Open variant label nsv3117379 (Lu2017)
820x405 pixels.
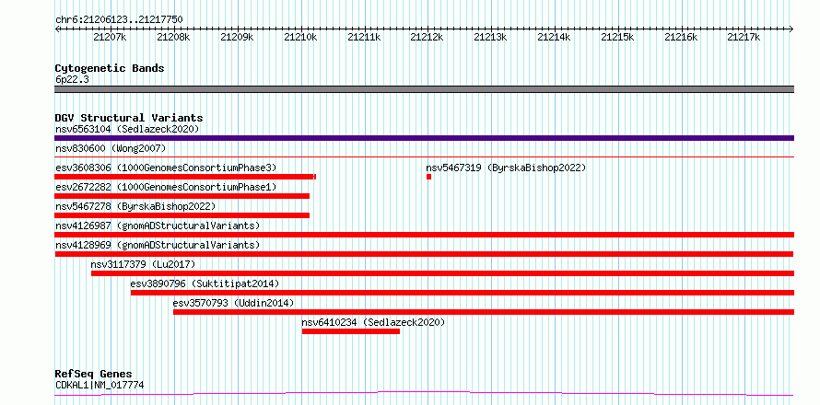pyautogui.click(x=143, y=264)
